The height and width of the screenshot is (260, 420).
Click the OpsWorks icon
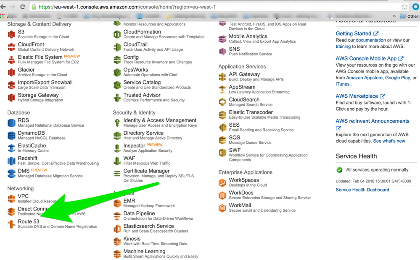(x=117, y=72)
